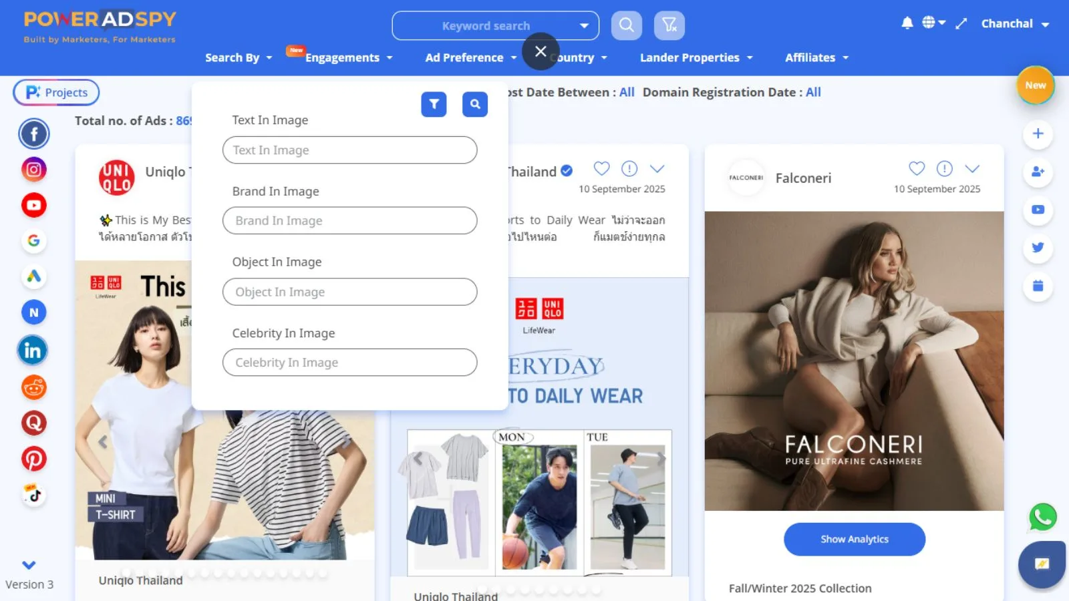Expand the Uniqlo Thailand ad chevron
This screenshot has height=601, width=1069.
point(657,168)
